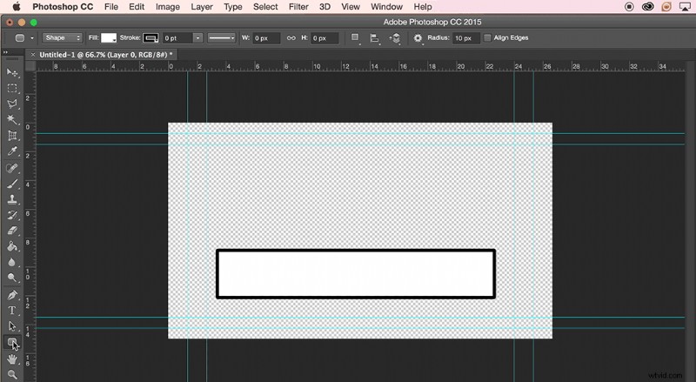Open the 3D menu
Viewport: 696px width, 382px height.
[x=325, y=7]
